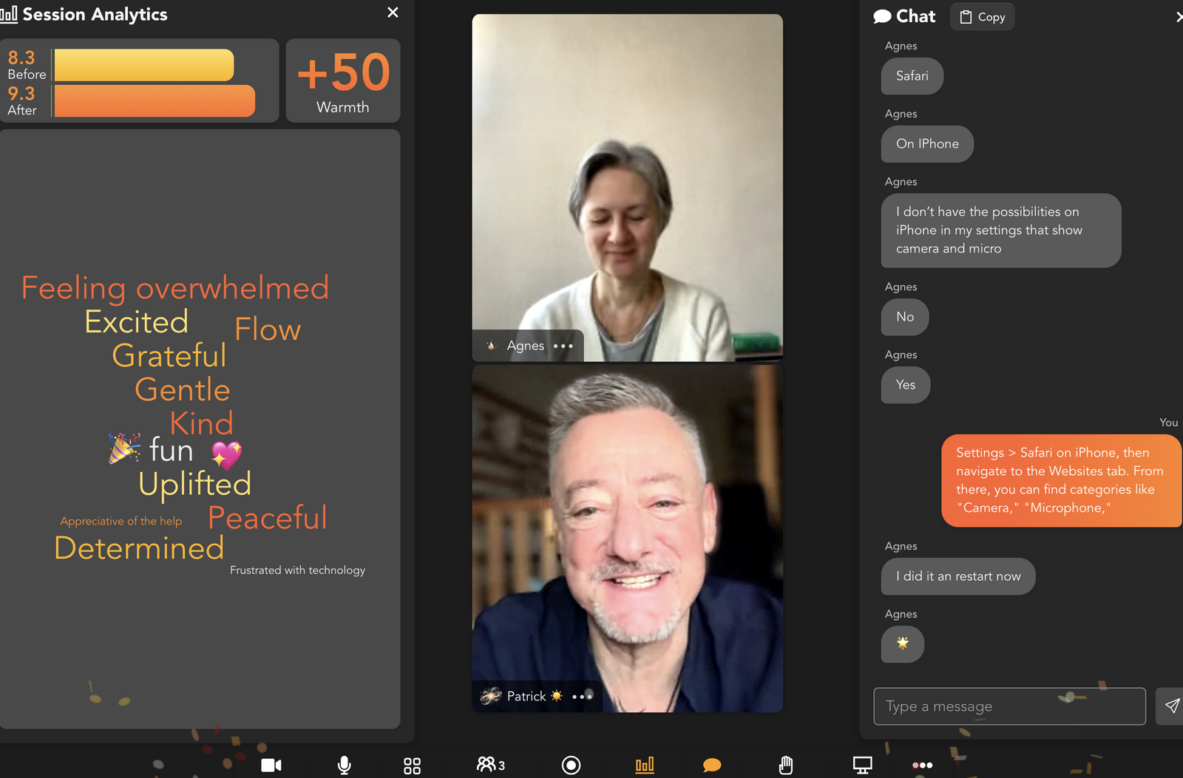Show the participants list
1183x778 pixels.
point(490,765)
